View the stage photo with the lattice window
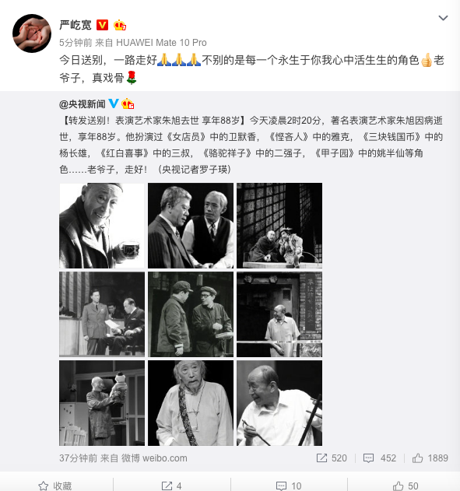Image resolution: width=460 pixels, height=491 pixels. [279, 226]
